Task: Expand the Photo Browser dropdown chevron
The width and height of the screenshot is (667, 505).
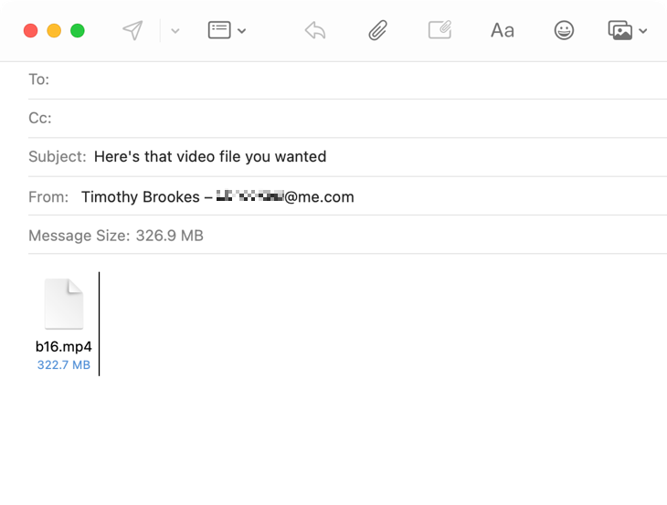Action: coord(643,31)
